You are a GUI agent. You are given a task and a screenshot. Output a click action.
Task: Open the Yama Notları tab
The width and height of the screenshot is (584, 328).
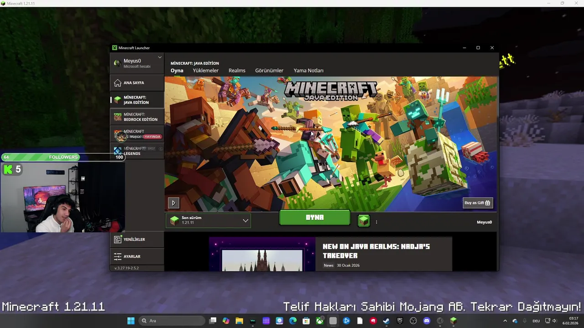pos(308,71)
